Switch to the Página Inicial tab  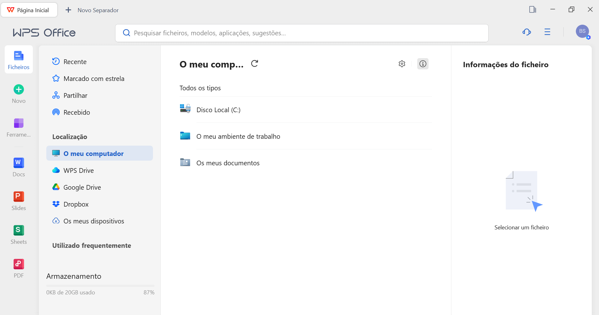click(29, 10)
